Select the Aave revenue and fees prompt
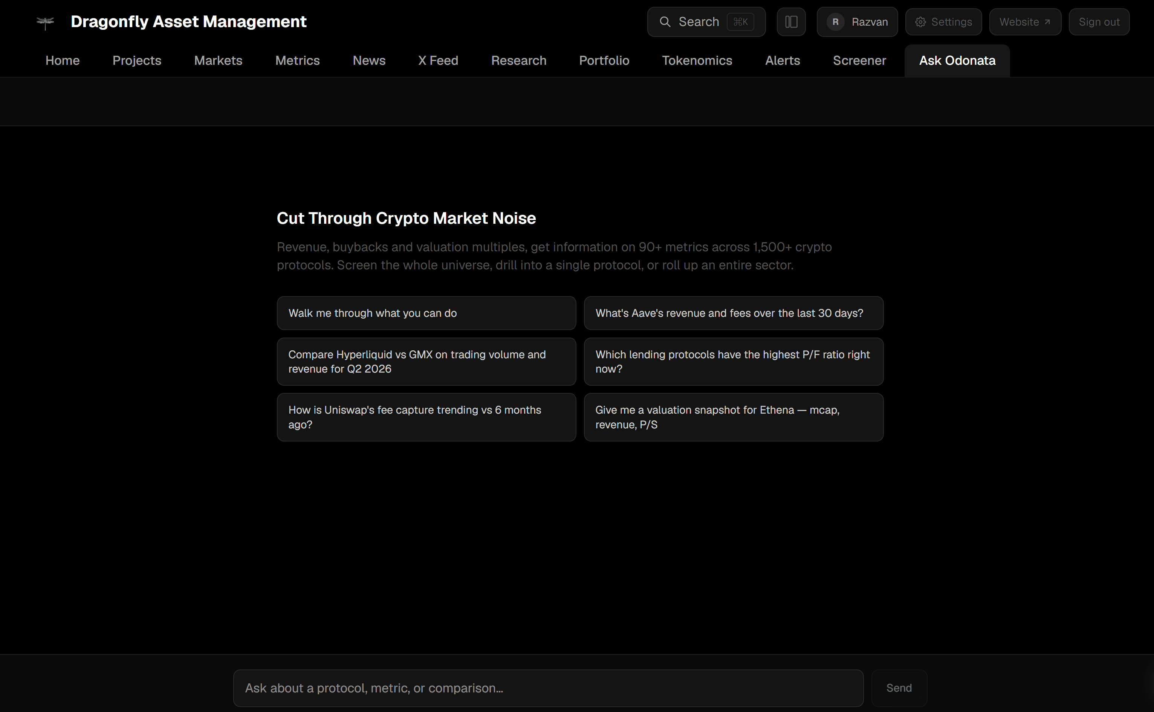The image size is (1154, 712). pyautogui.click(x=734, y=313)
